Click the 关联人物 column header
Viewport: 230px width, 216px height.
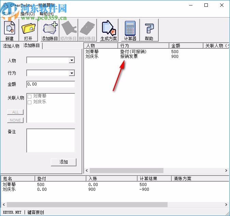point(216,46)
